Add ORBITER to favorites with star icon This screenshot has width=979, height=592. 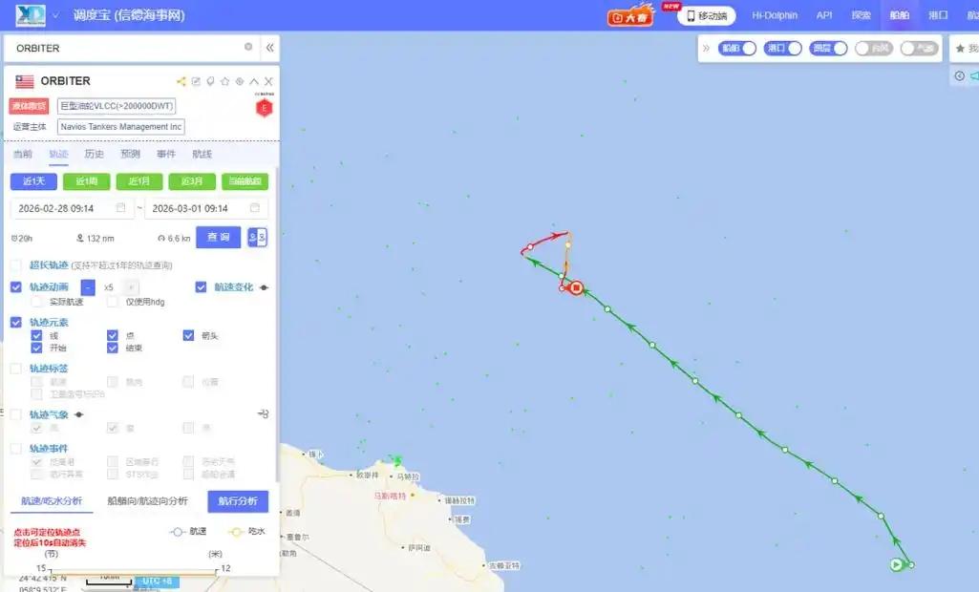tap(224, 81)
